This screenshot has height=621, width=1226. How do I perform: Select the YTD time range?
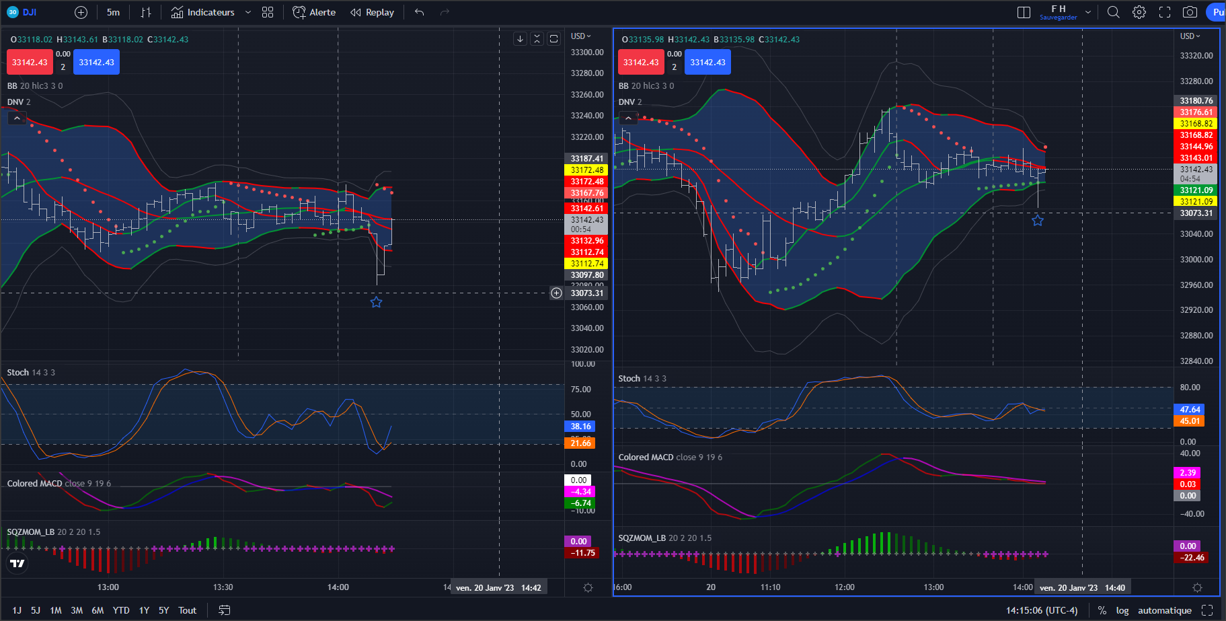click(x=121, y=610)
